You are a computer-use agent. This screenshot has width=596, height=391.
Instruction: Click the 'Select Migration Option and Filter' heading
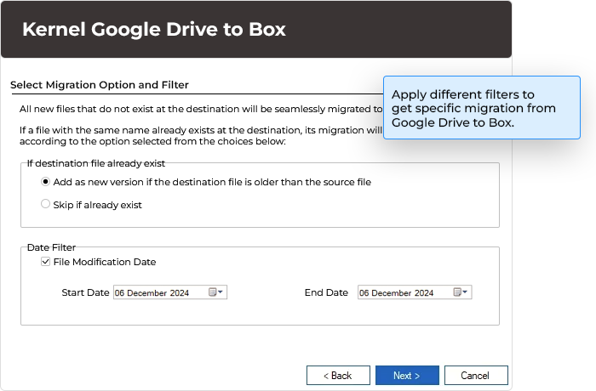pyautogui.click(x=100, y=85)
